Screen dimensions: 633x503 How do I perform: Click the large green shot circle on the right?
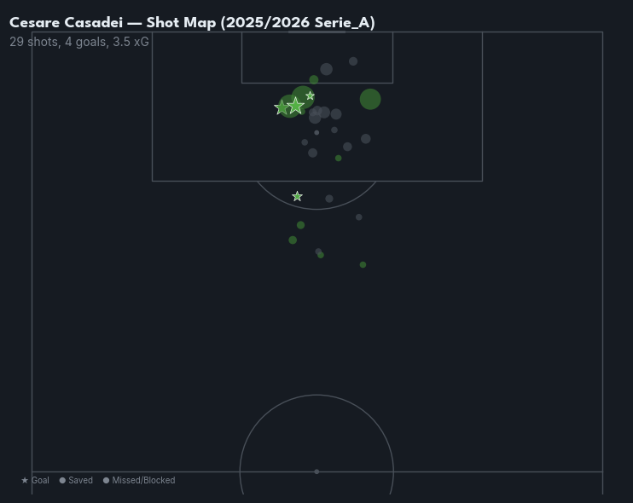coord(369,100)
